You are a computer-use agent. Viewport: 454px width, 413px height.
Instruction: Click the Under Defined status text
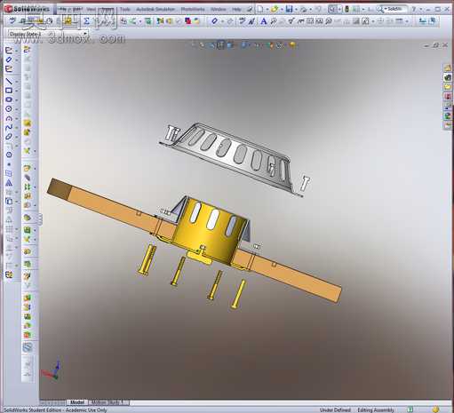click(335, 409)
